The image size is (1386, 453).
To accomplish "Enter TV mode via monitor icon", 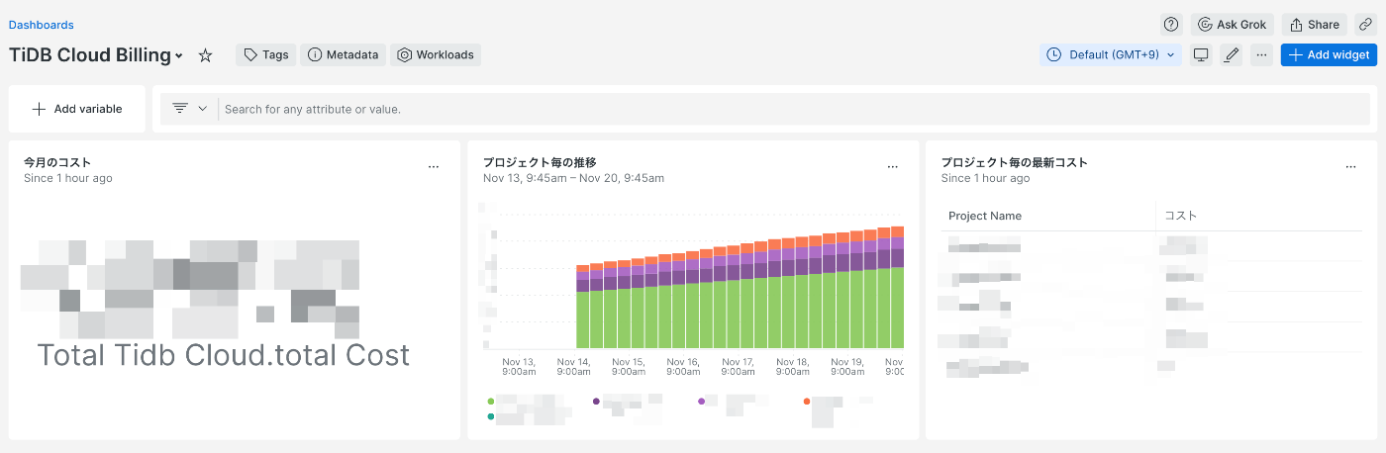I will (1201, 55).
